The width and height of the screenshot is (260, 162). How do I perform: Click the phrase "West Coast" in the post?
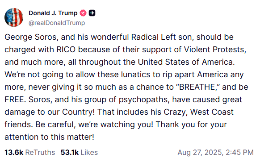212,112
